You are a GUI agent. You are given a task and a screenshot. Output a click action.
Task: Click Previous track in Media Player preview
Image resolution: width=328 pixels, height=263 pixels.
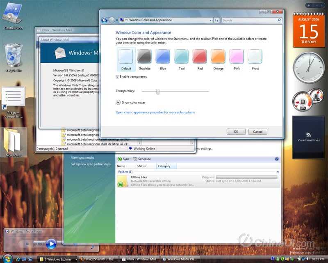(x=39, y=244)
